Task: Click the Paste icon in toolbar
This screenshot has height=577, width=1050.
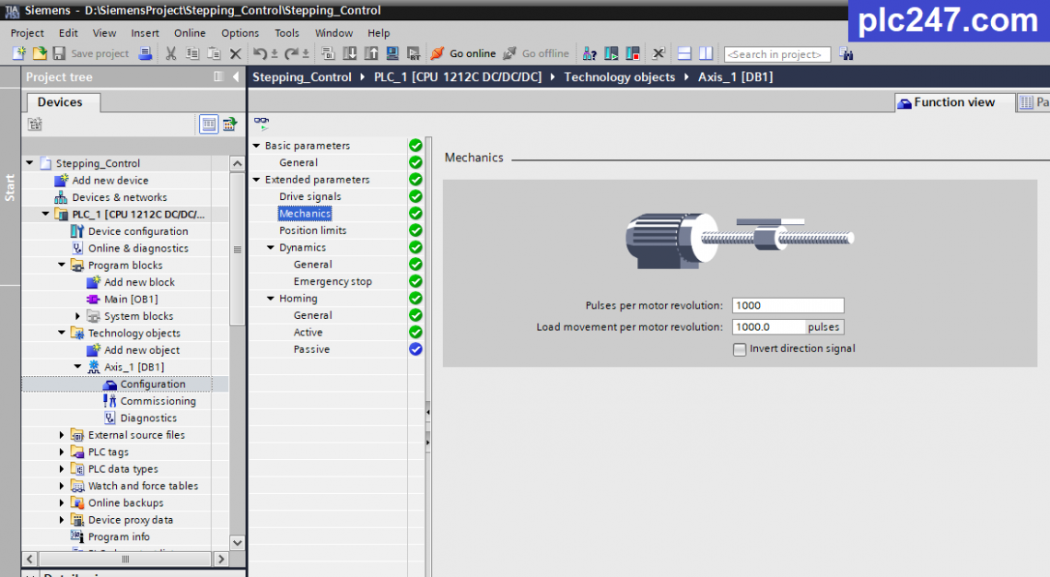Action: tap(214, 53)
